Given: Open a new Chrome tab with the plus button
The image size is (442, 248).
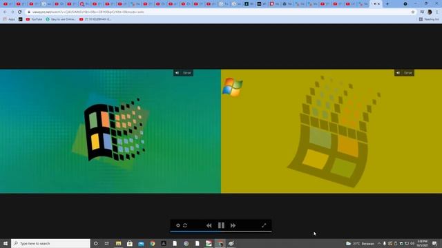Looking at the screenshot, I should point(387,4).
